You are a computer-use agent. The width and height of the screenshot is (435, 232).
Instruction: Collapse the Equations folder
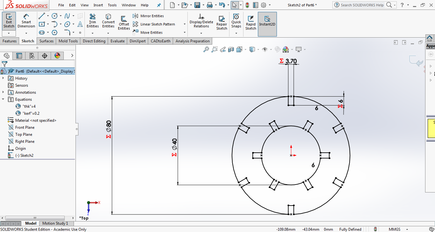pyautogui.click(x=3, y=99)
